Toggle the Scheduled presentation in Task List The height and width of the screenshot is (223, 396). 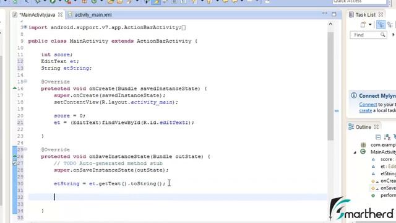point(390,25)
